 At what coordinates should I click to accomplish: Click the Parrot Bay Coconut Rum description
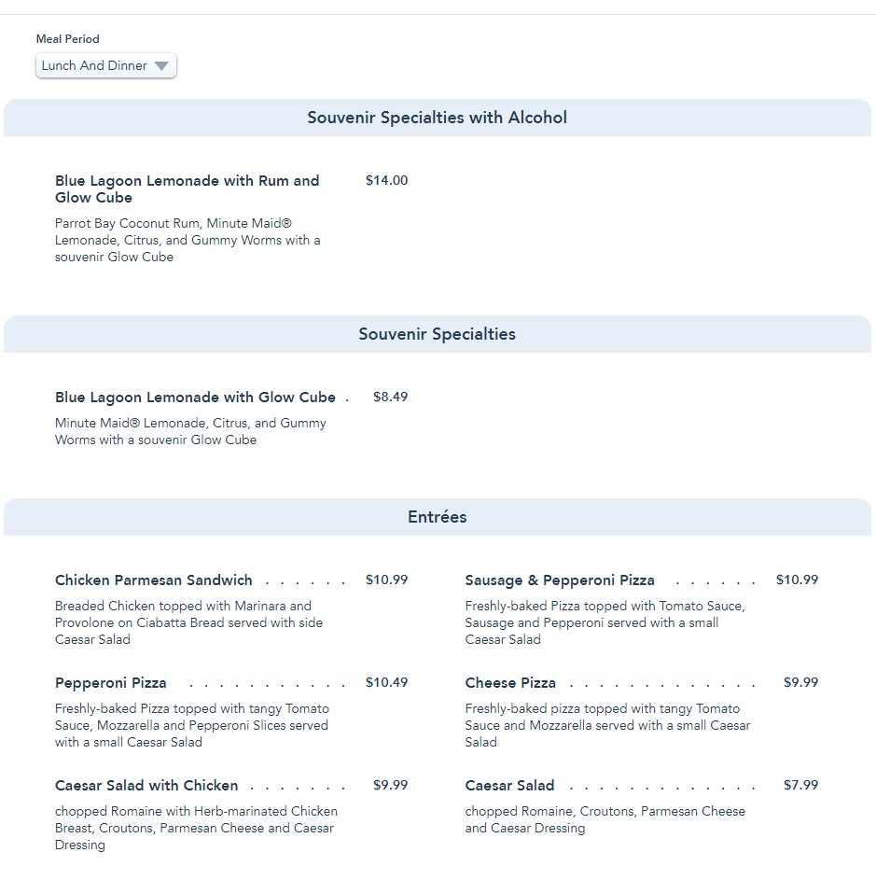[188, 240]
